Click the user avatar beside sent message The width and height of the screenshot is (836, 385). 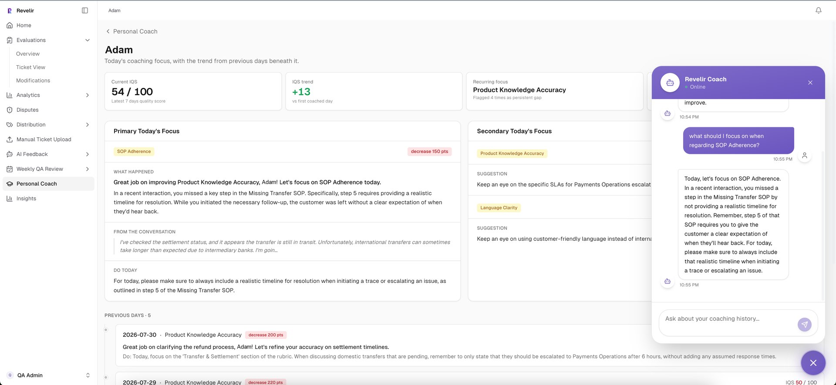pyautogui.click(x=805, y=155)
